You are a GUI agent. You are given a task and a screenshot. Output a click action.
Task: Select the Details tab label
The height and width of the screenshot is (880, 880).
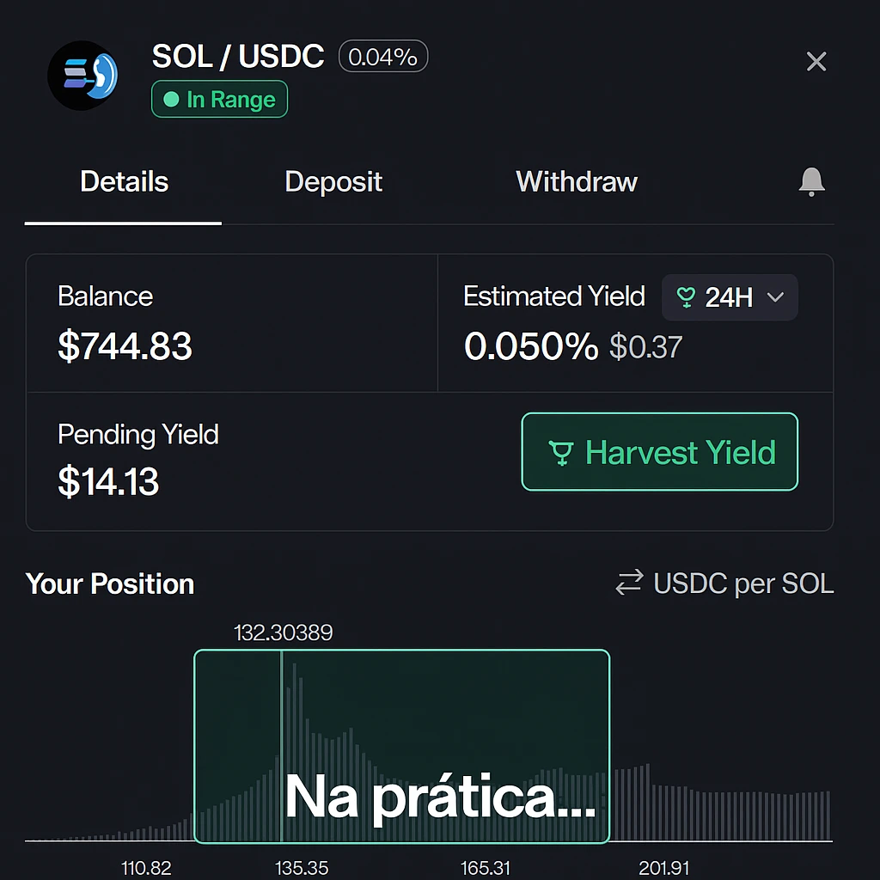coord(123,181)
